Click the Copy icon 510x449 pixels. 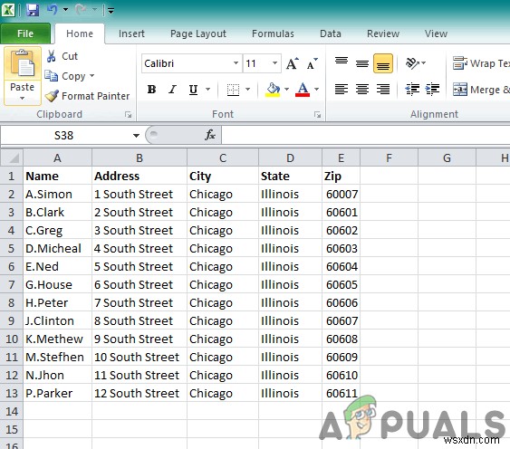click(x=51, y=76)
